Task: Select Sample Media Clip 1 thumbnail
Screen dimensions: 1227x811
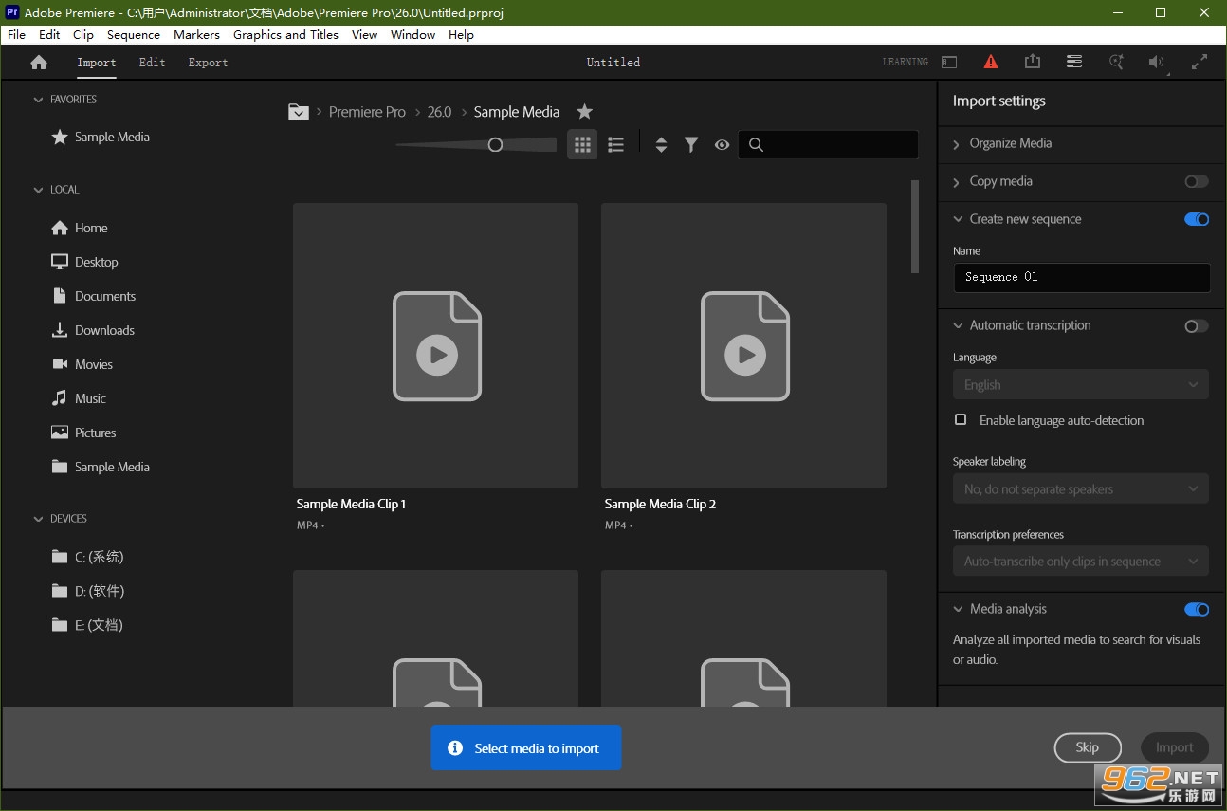Action: [x=435, y=345]
